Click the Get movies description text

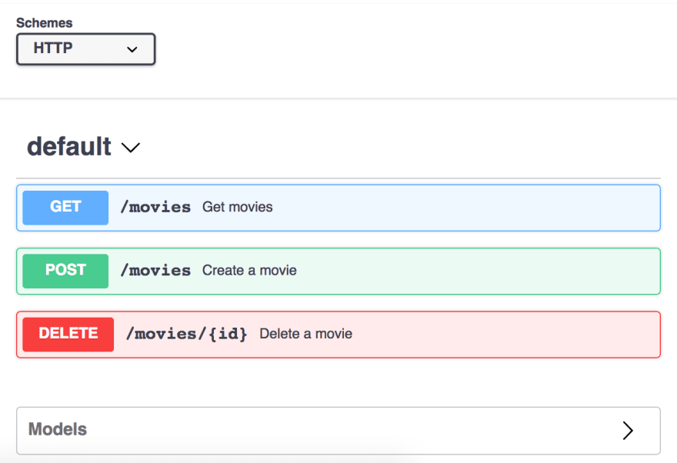pos(238,207)
